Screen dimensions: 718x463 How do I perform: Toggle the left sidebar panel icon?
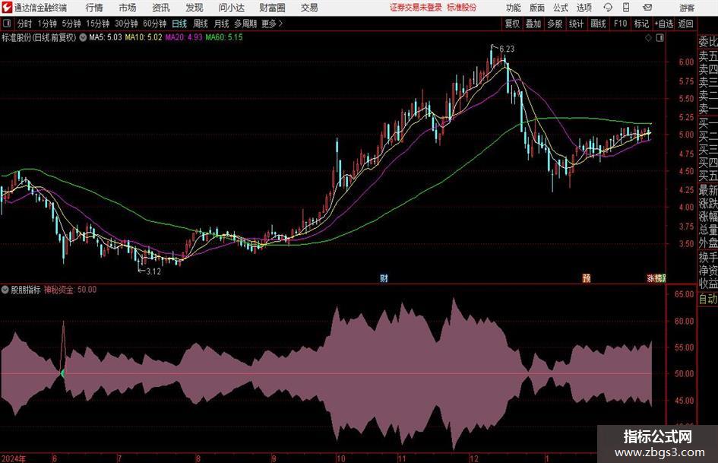(x=7, y=24)
